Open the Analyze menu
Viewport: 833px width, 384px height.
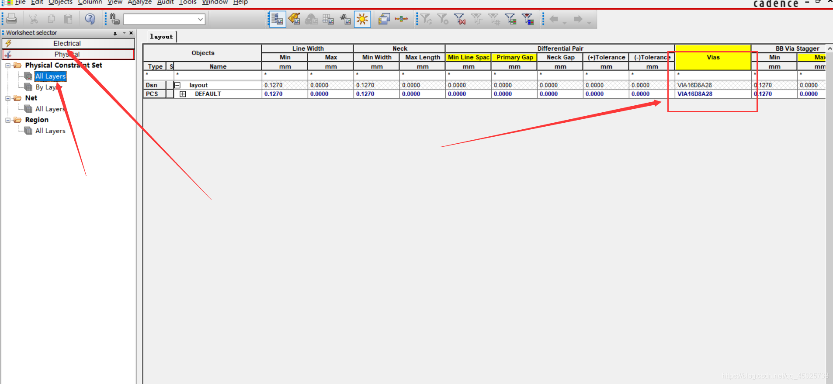(139, 2)
